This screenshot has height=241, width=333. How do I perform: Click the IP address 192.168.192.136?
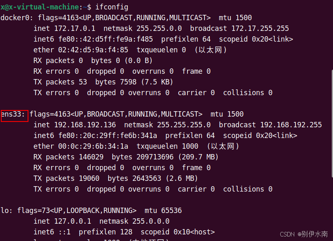tap(85, 125)
